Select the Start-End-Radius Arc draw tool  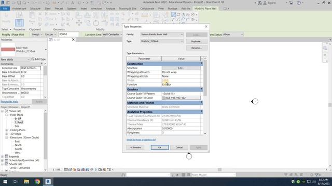173,20
